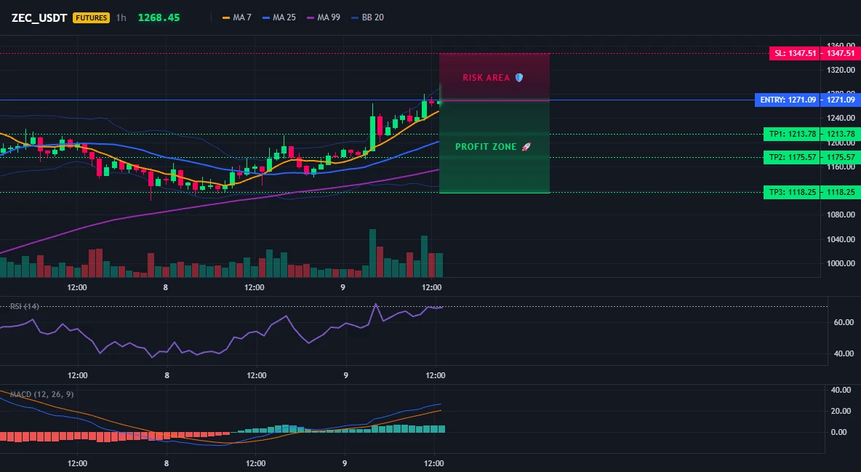Click the rocket icon in Profit Zone

point(526,147)
